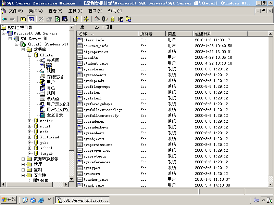Select the 复制 folder in tree

click(38, 170)
